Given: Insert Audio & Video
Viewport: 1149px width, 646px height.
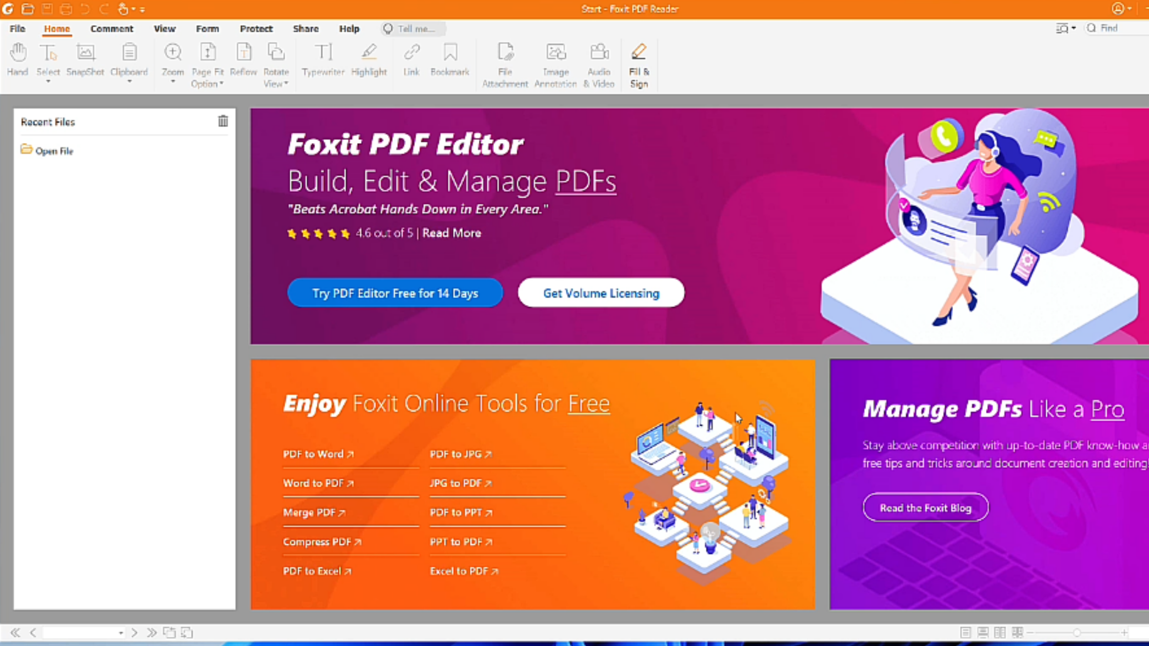Looking at the screenshot, I should coord(599,66).
